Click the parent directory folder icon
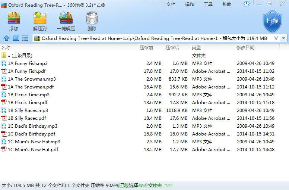 pyautogui.click(x=4, y=56)
